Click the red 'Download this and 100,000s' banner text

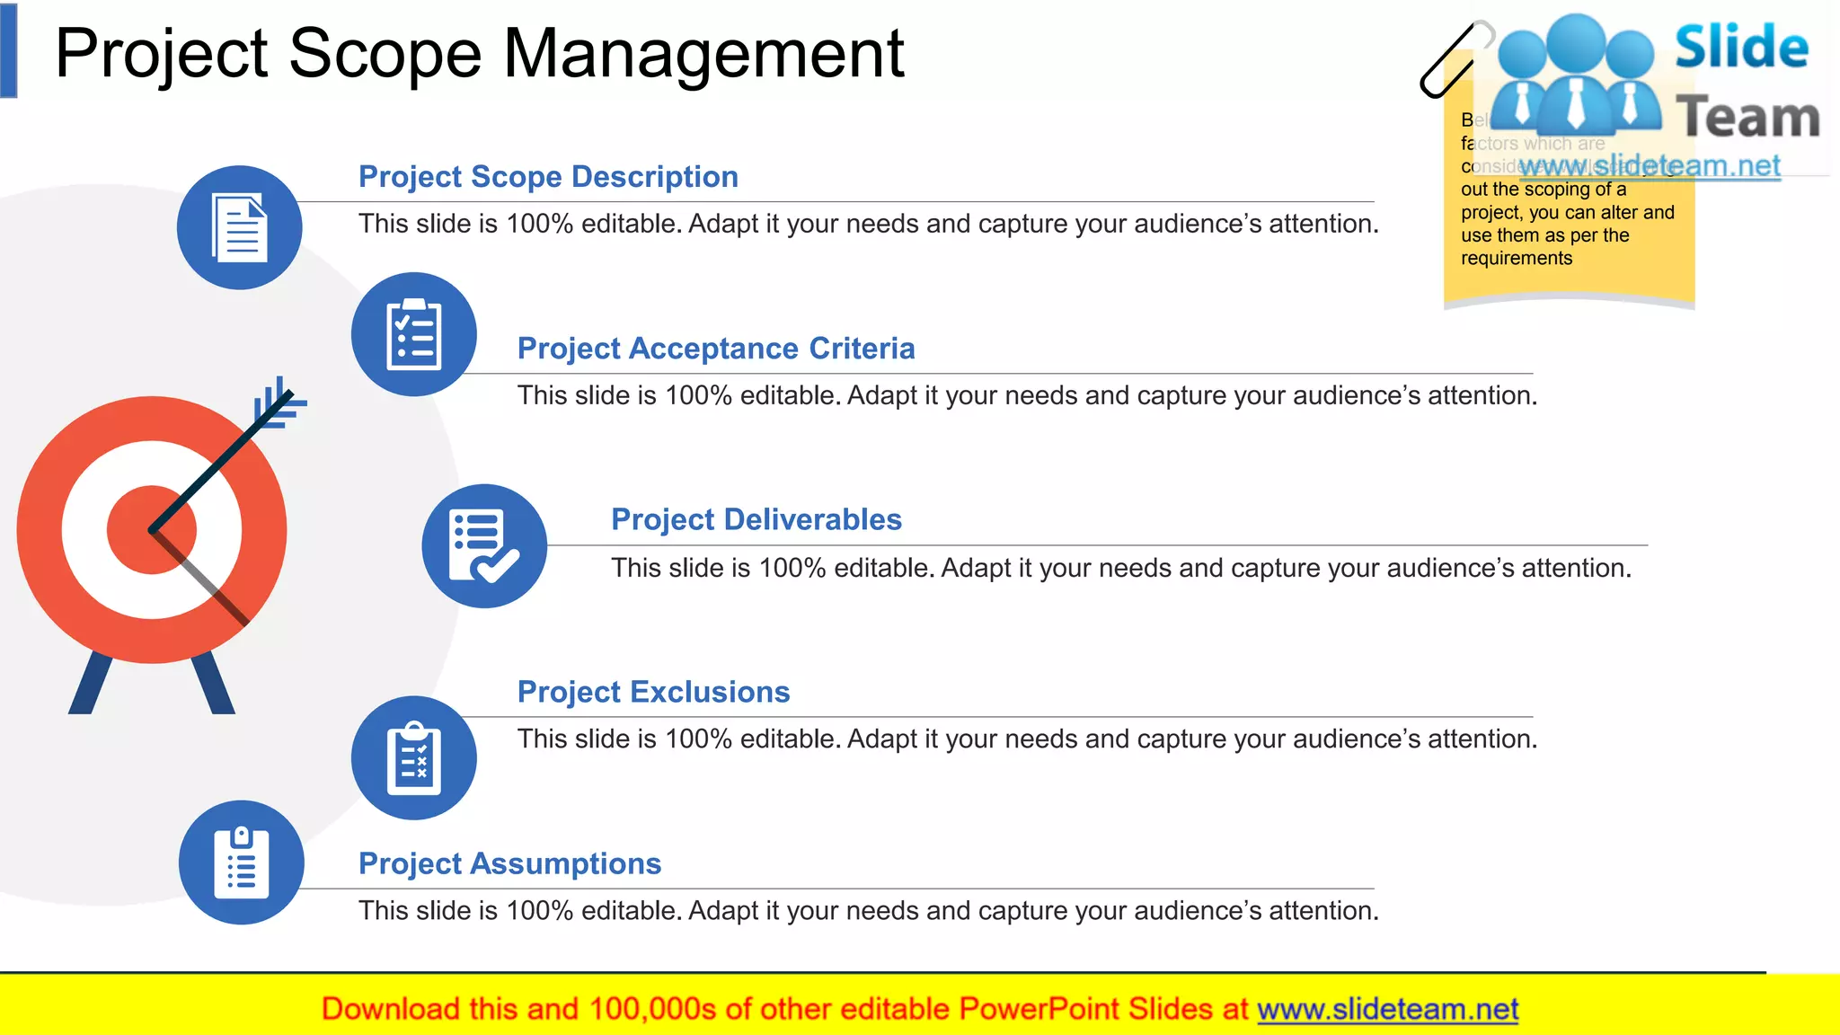pyautogui.click(x=784, y=1010)
